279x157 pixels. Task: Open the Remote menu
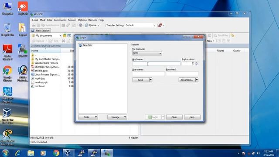pos(92,20)
